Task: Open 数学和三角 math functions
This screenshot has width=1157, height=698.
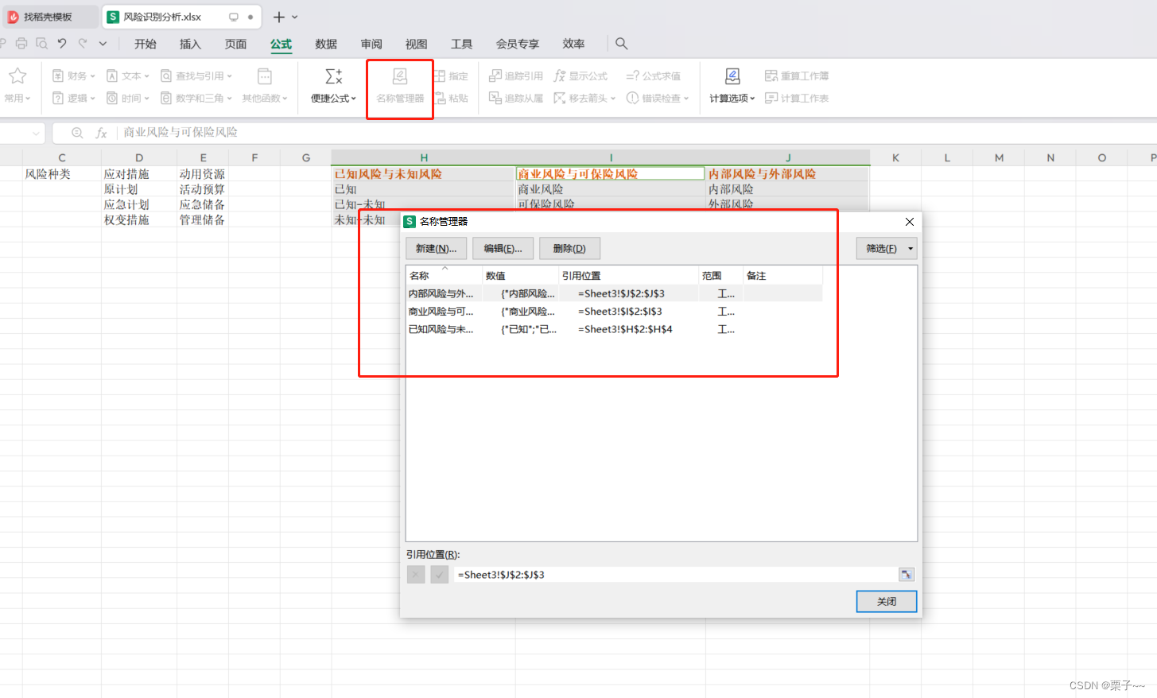Action: (196, 98)
